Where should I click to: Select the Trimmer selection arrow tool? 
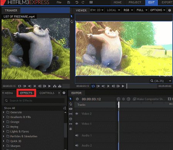pyautogui.click(x=72, y=16)
